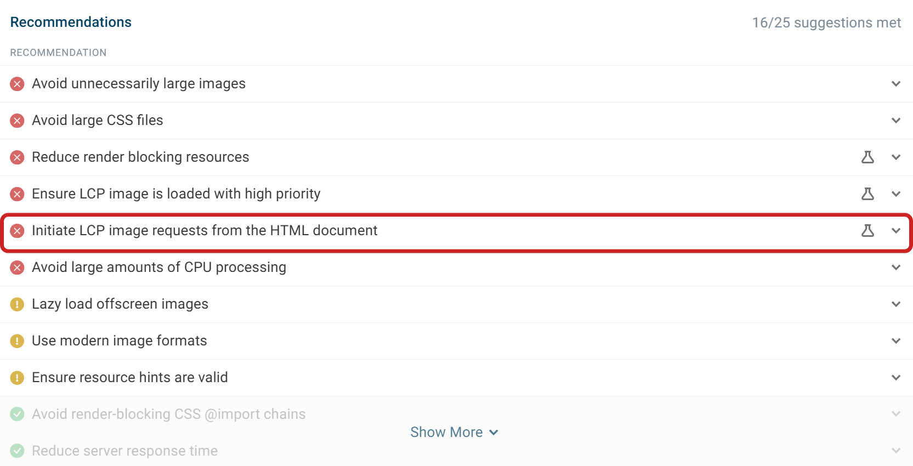Open the Use modern image formats text
The width and height of the screenshot is (913, 466).
coord(120,340)
